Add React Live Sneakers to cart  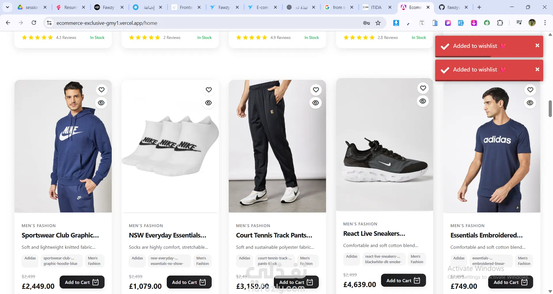[x=403, y=280]
